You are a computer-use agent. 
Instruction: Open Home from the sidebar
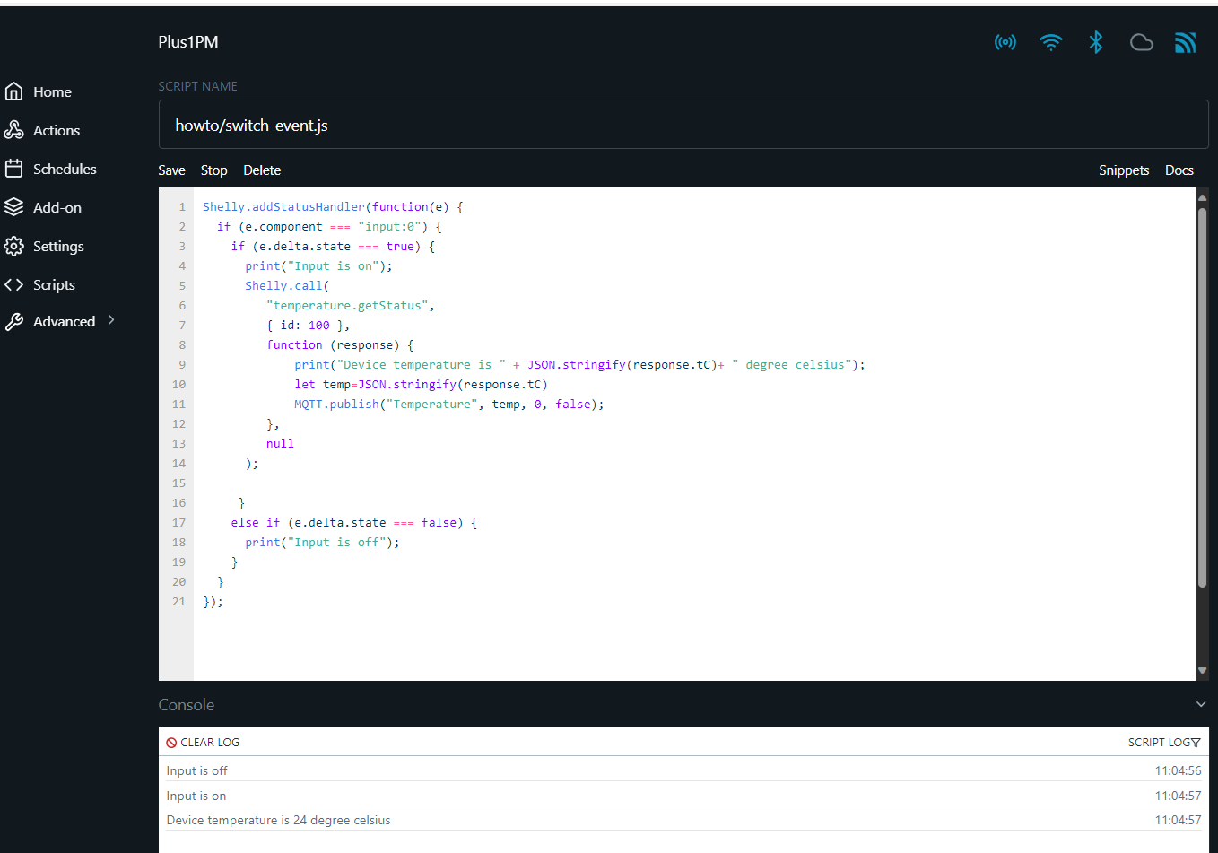(39, 91)
